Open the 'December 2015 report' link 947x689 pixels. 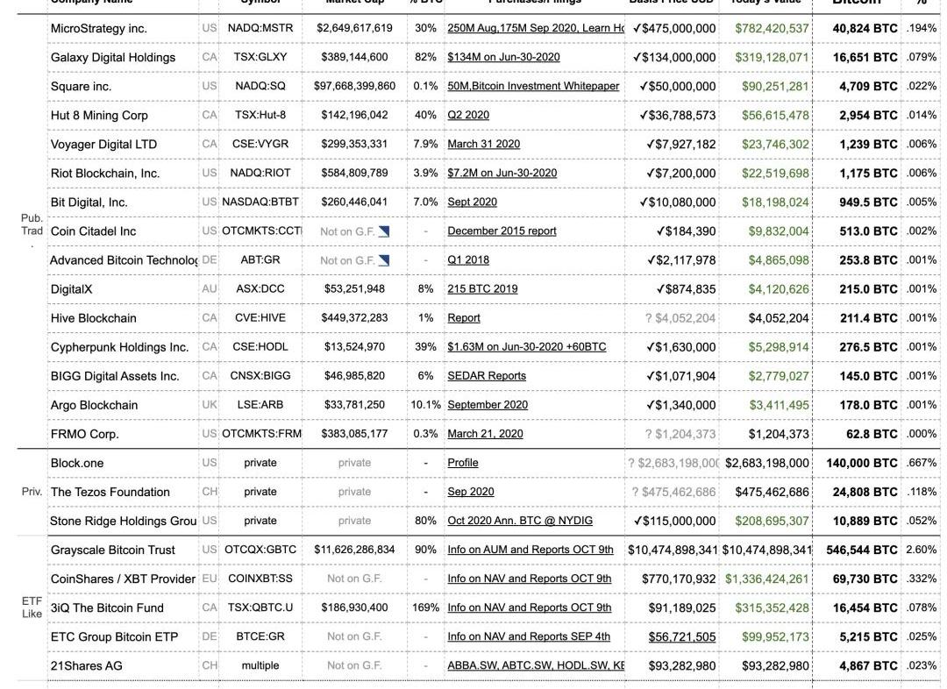[502, 231]
